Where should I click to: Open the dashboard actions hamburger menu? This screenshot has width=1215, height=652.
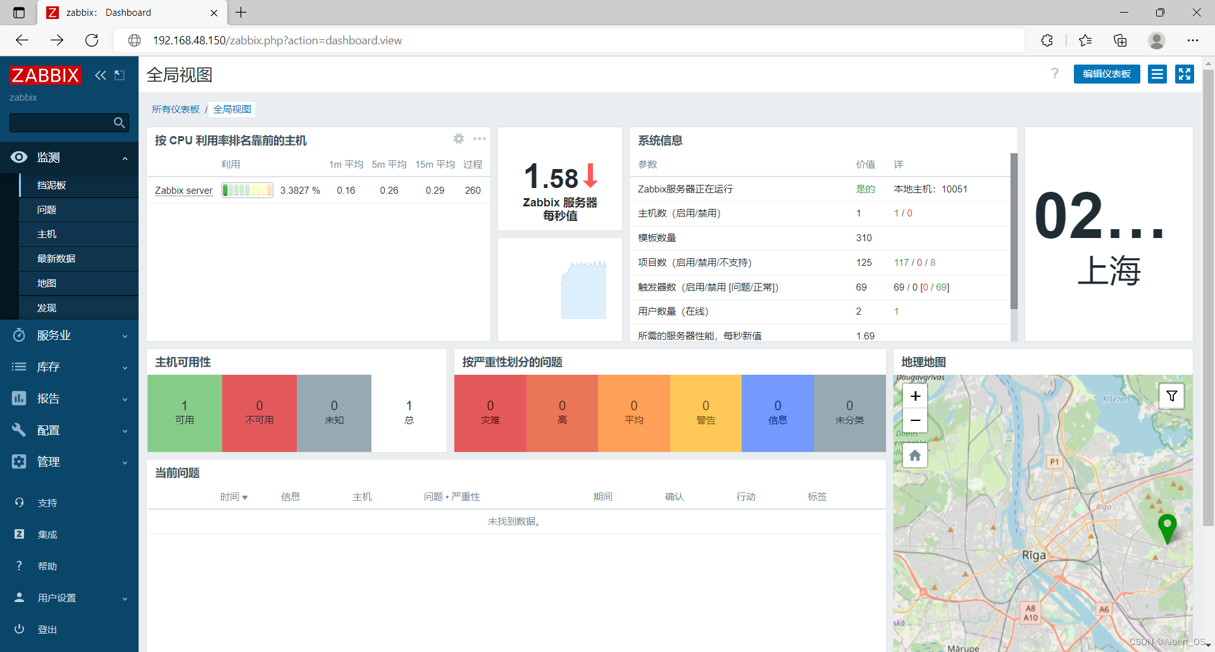[x=1157, y=74]
